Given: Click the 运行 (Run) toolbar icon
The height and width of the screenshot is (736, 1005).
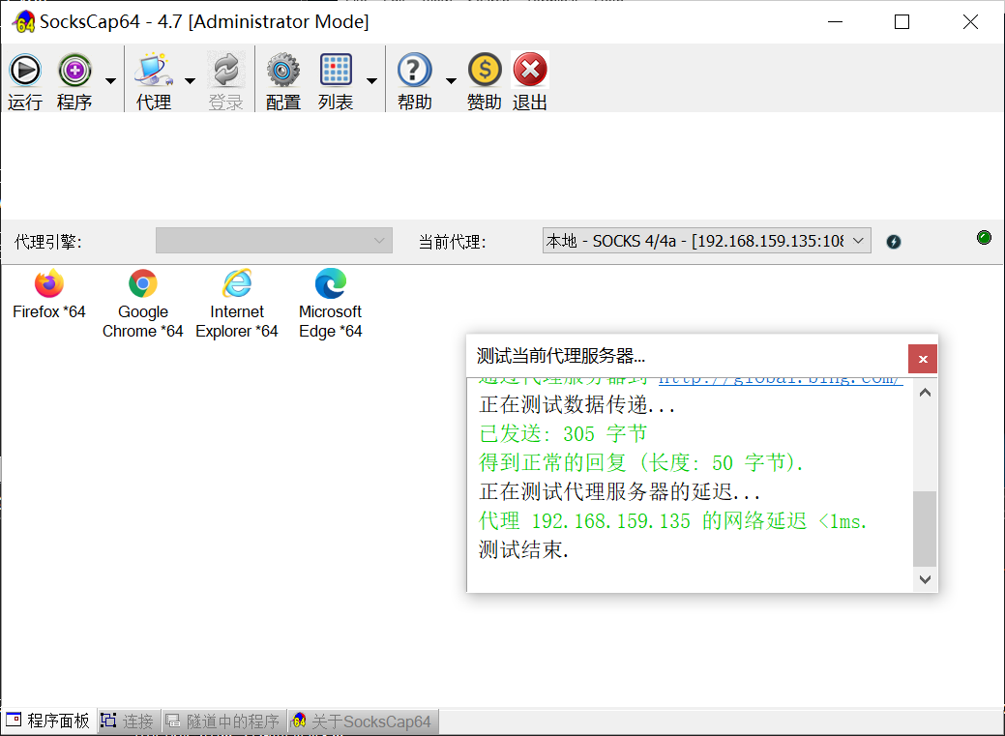Looking at the screenshot, I should click(25, 70).
